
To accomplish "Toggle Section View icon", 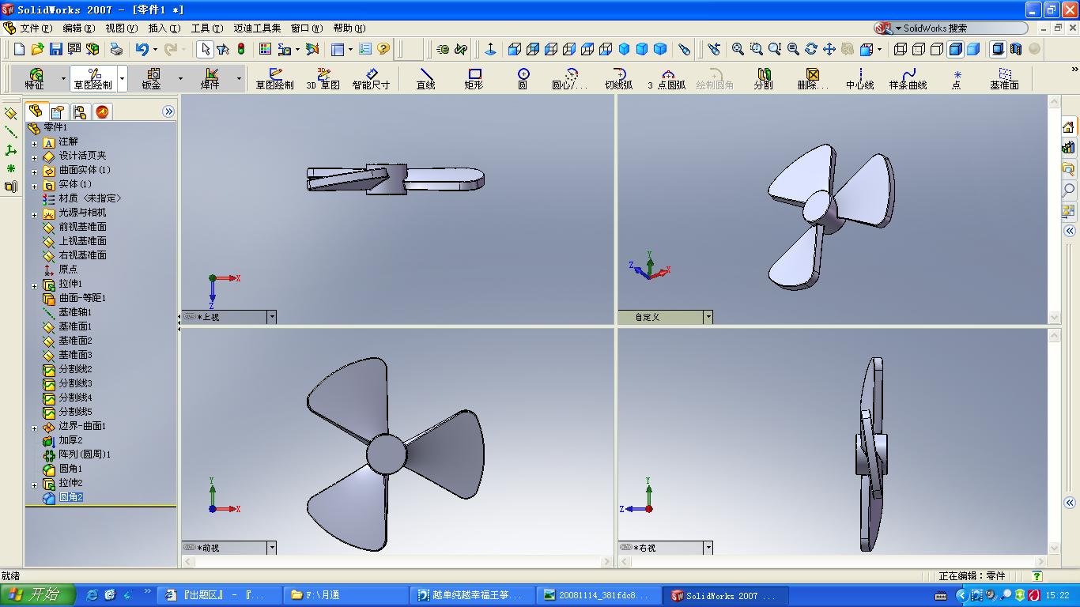I will coord(1016,49).
